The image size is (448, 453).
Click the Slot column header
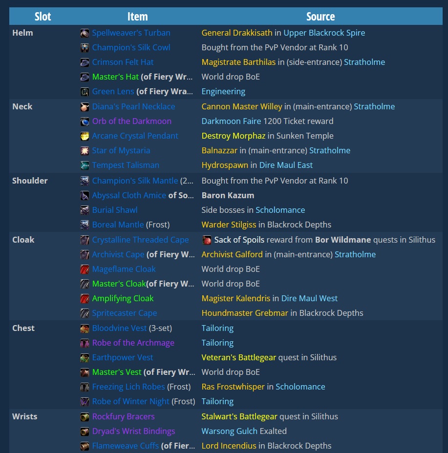(x=43, y=17)
